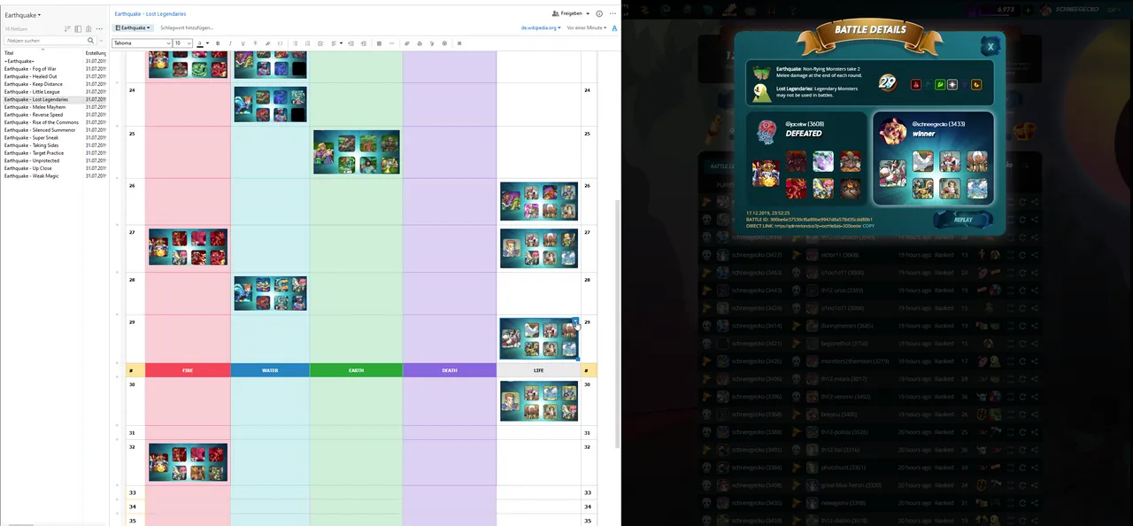Click the REPLAY button in Battle Details
Image resolution: width=1133 pixels, height=526 pixels.
(963, 220)
